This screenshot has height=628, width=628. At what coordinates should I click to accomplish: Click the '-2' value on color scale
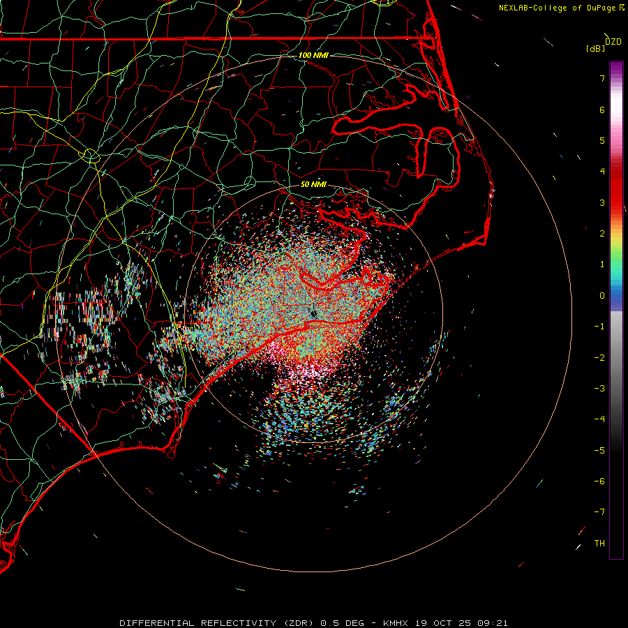pyautogui.click(x=599, y=358)
